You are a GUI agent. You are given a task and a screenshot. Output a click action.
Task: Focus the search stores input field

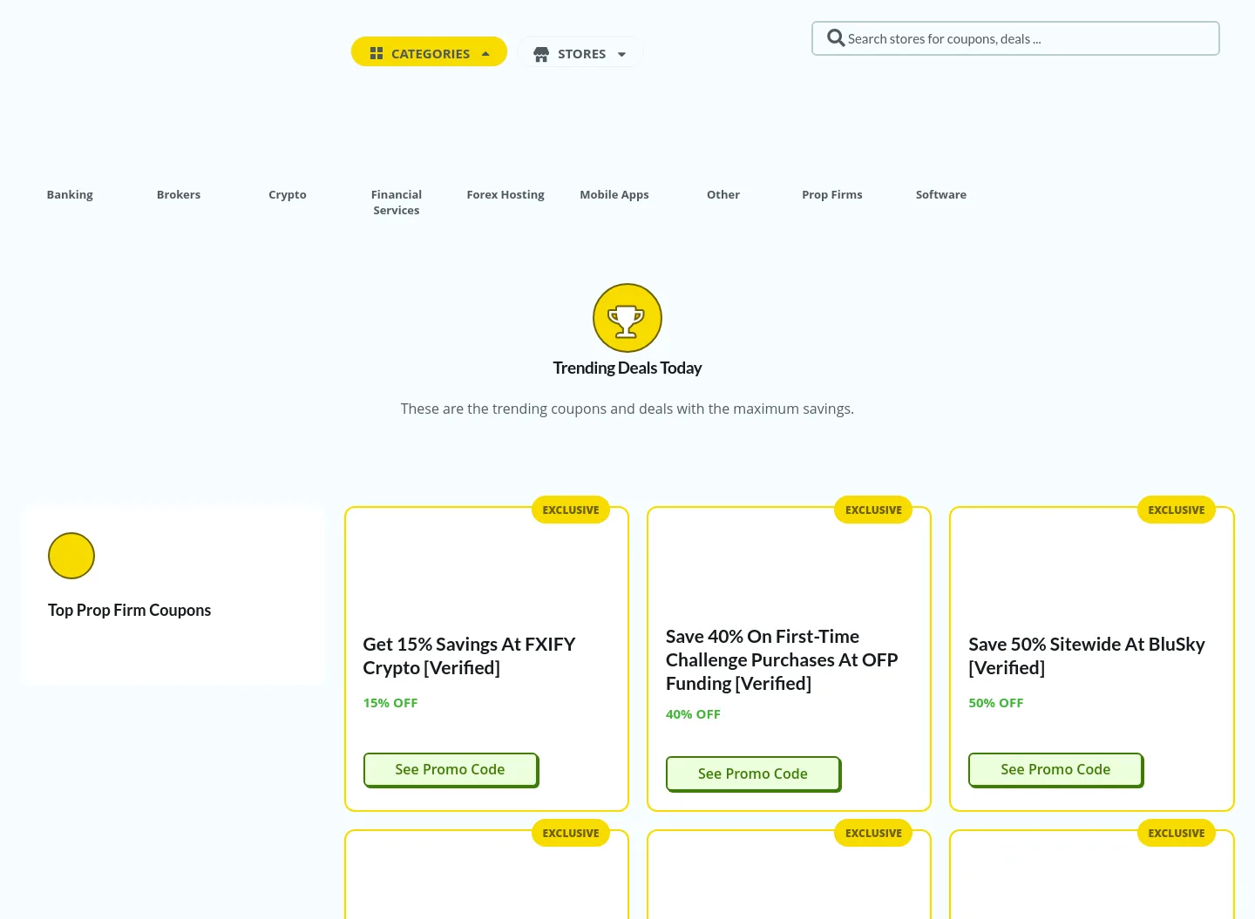1015,38
